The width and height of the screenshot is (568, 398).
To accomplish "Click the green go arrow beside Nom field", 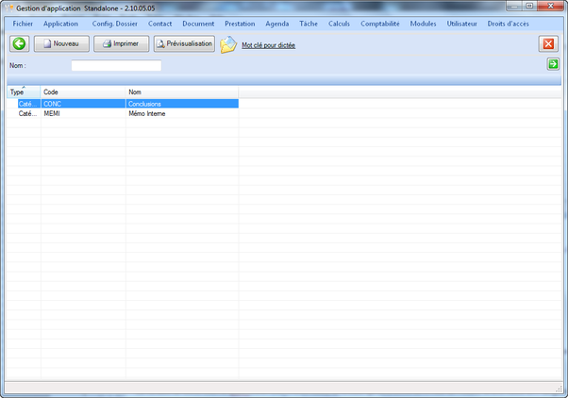I will click(553, 64).
